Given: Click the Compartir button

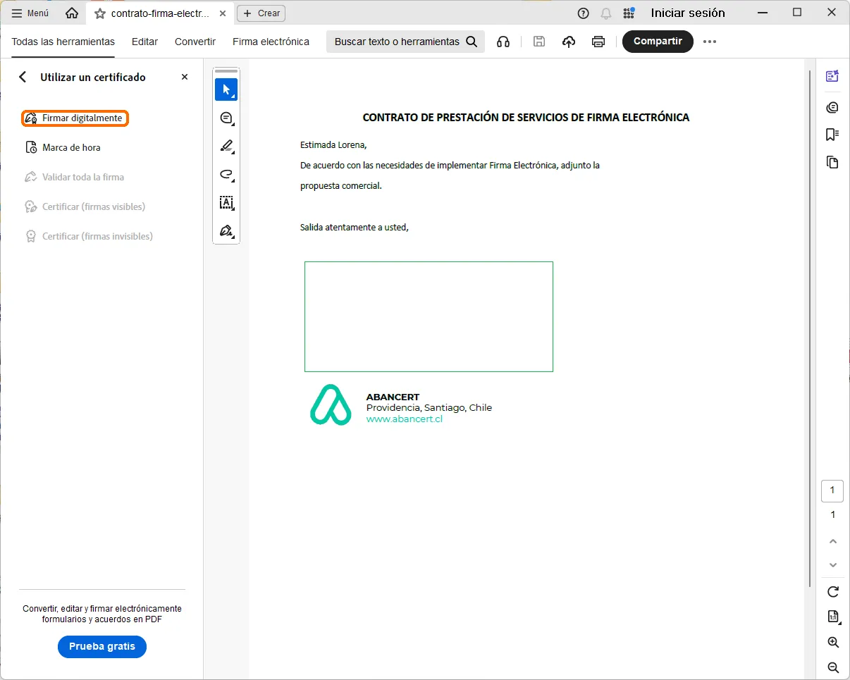Looking at the screenshot, I should 658,42.
